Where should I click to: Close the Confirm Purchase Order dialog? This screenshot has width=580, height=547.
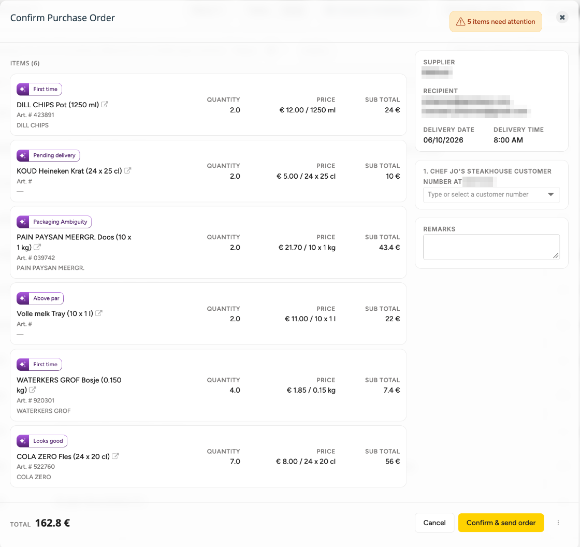562,18
